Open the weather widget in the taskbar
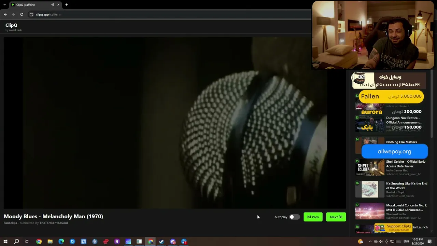The width and height of the screenshot is (437, 246). coord(361,242)
